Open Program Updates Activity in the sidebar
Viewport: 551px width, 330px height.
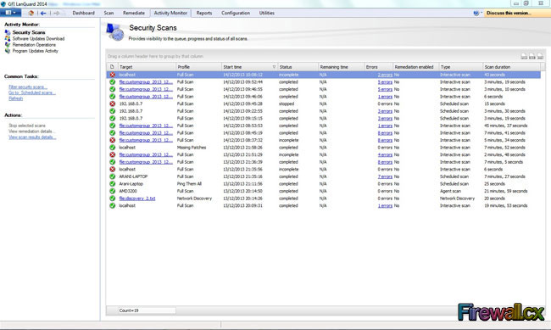pos(35,51)
